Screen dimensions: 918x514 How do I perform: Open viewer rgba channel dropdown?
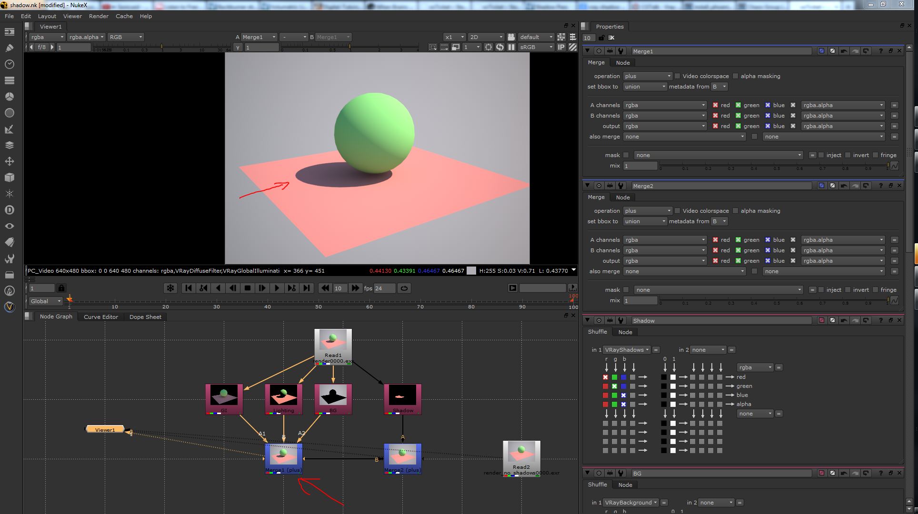pyautogui.click(x=46, y=37)
